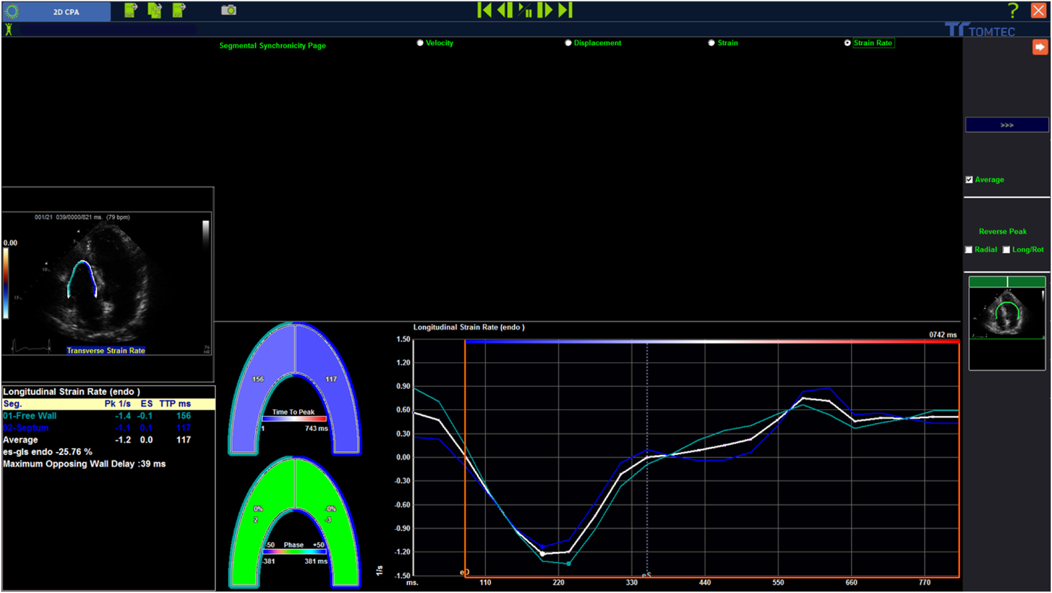Jump to first frame of the loop

(x=484, y=10)
